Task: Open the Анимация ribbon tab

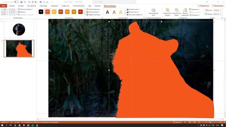Action: coord(54,6)
